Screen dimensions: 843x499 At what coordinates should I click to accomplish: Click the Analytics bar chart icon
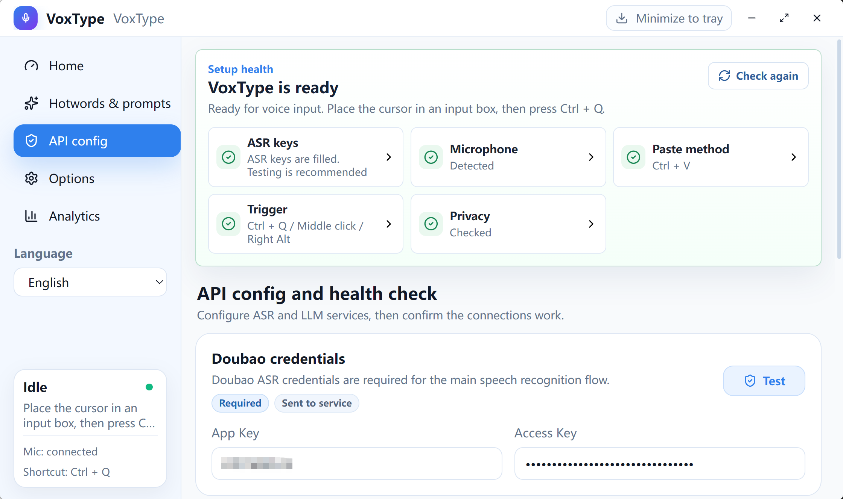click(31, 216)
